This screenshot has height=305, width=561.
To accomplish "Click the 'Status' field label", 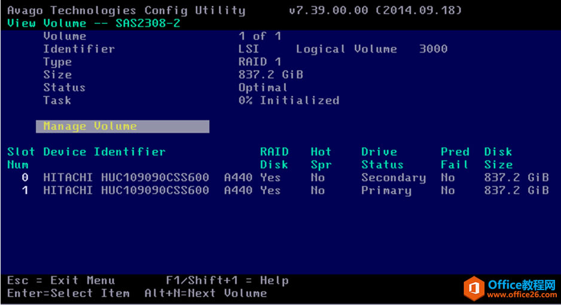I will pyautogui.click(x=65, y=87).
